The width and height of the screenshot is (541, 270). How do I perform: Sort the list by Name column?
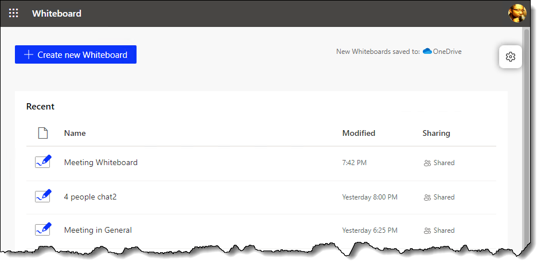pyautogui.click(x=75, y=133)
